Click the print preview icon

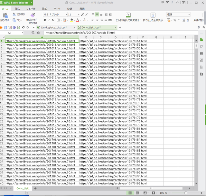pos(19,27)
